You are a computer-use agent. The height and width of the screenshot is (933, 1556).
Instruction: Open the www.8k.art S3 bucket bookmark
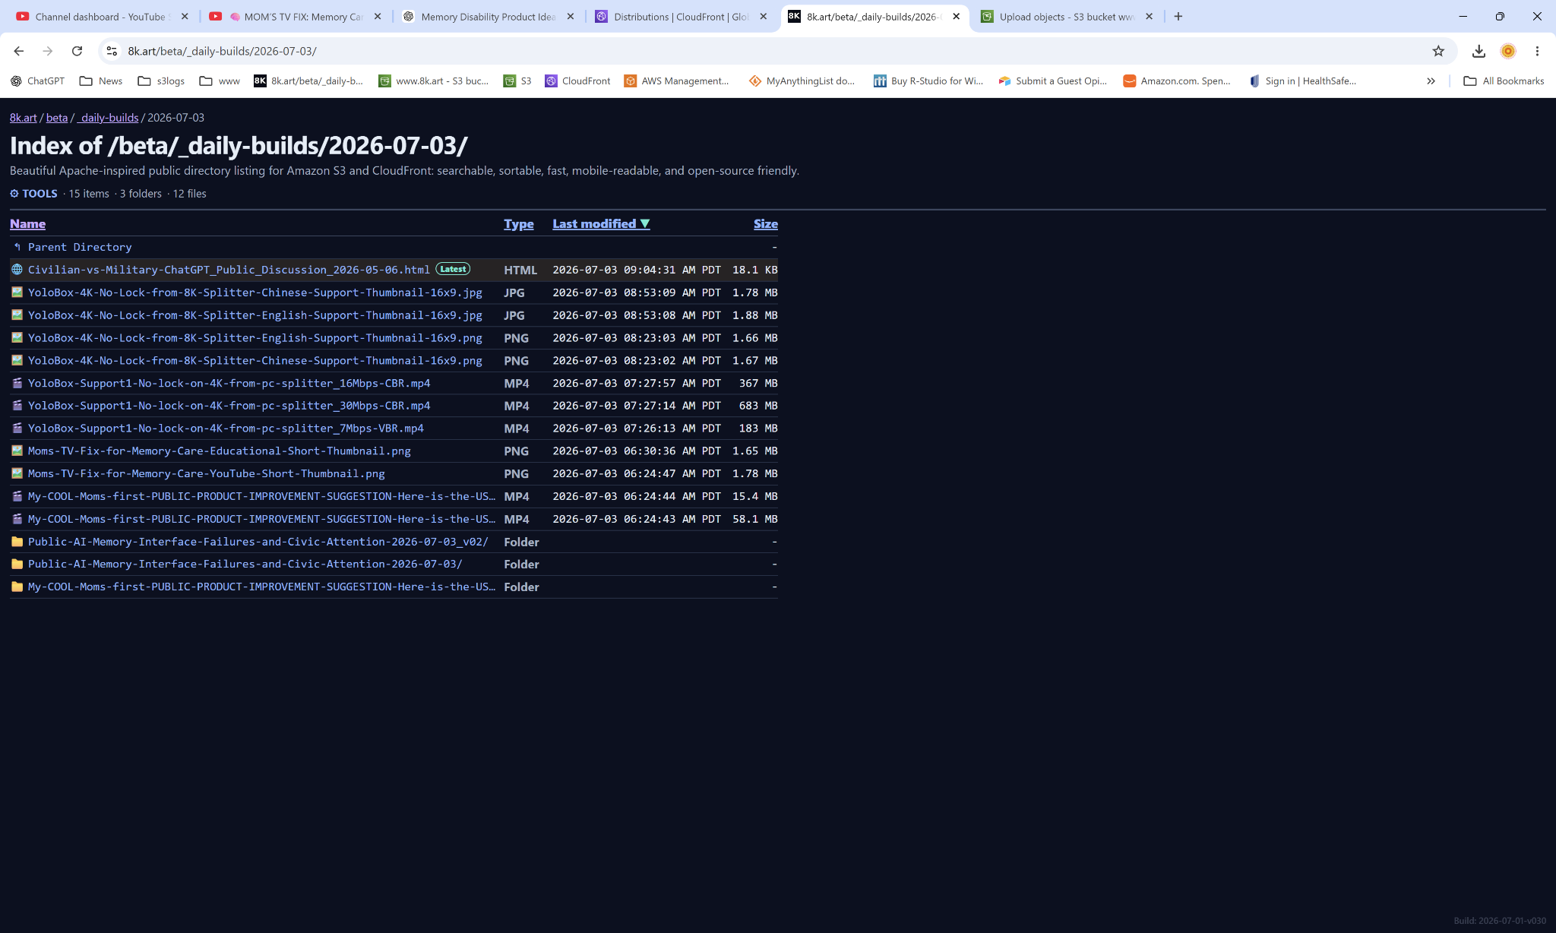434,81
